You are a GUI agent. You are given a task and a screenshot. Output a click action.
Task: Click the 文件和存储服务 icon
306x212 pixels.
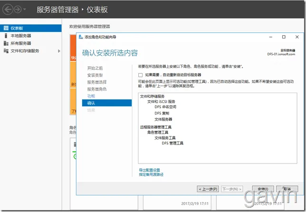tap(6, 51)
